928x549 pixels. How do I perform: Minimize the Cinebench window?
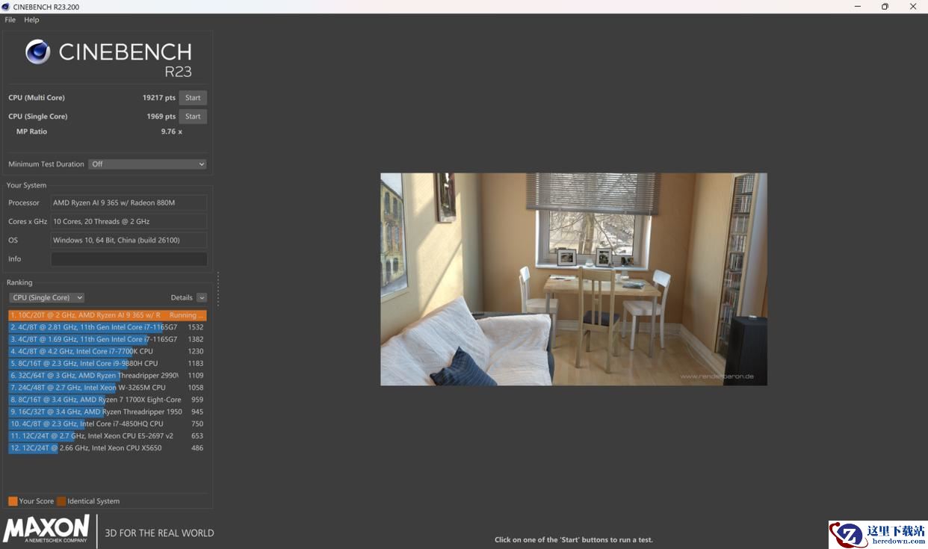tap(857, 7)
